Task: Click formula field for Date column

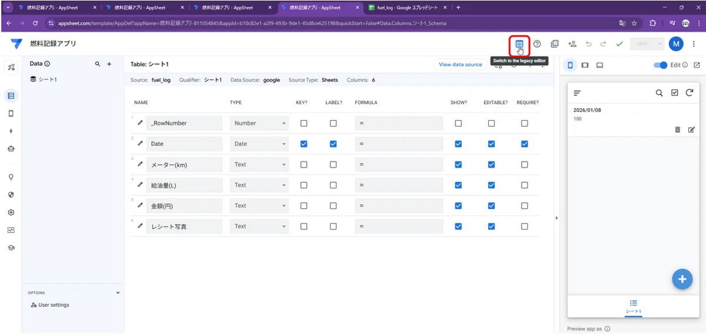Action: (x=399, y=144)
